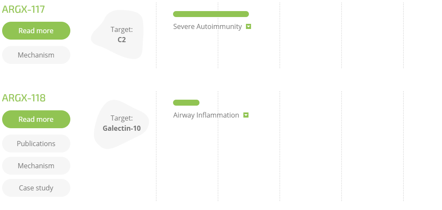This screenshot has width=442, height=210.
Task: Open Publications for ARGX-118
Action: point(36,144)
